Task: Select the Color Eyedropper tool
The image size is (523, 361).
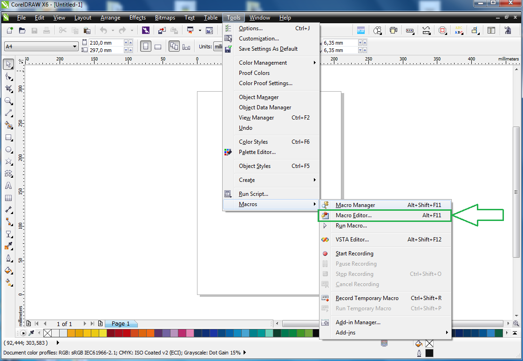Action: pyautogui.click(x=9, y=247)
